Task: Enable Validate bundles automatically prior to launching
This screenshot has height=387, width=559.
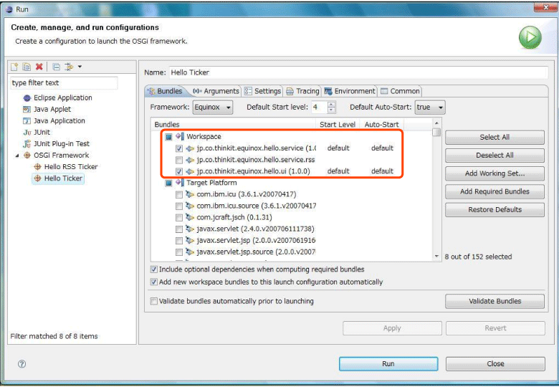Action: 153,301
